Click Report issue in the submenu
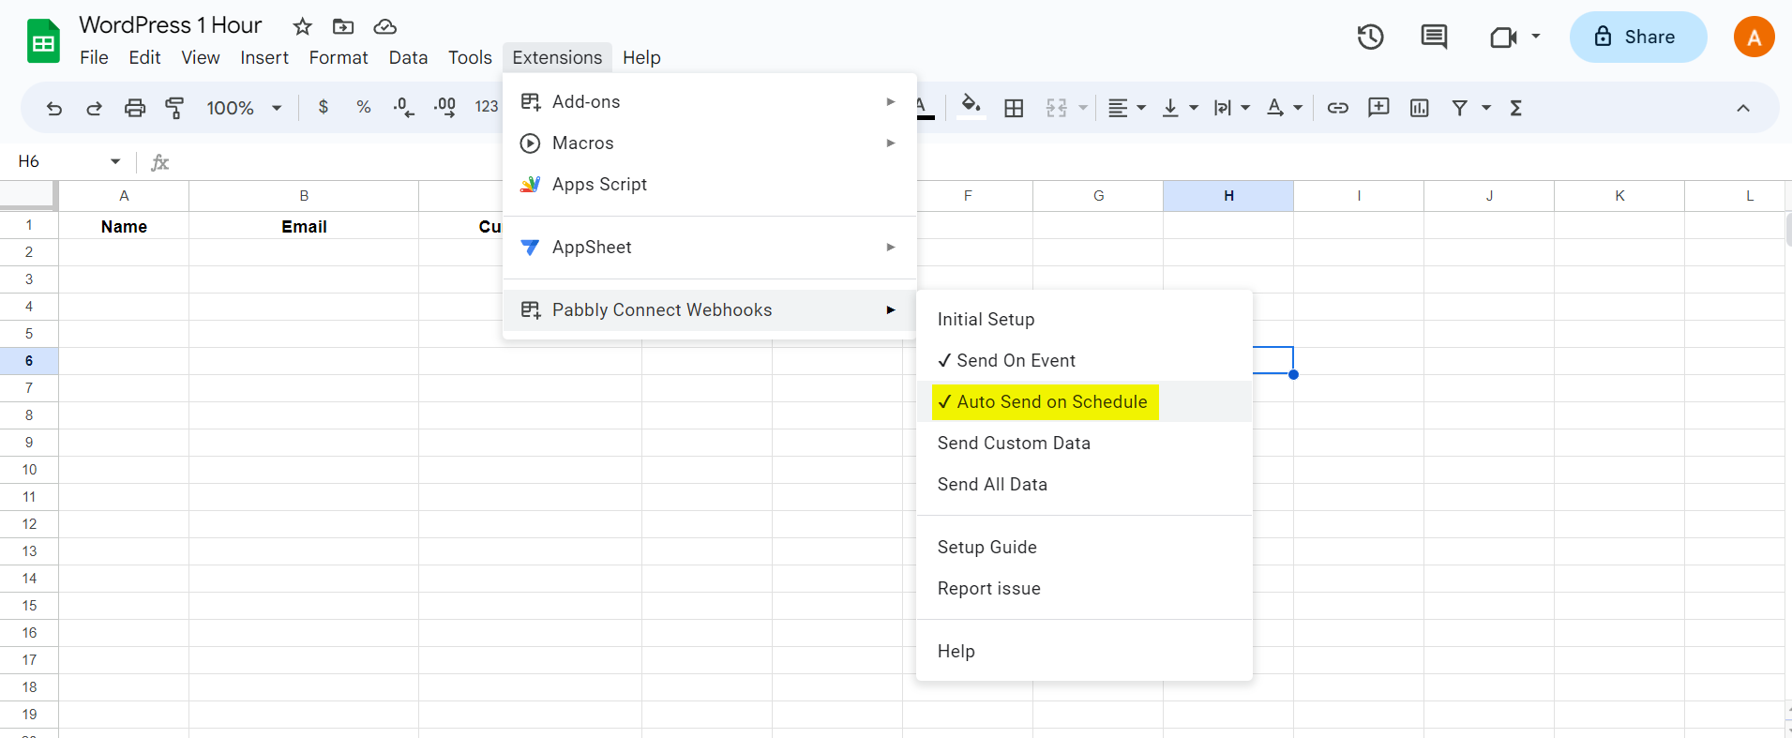Viewport: 1792px width, 738px height. pyautogui.click(x=1084, y=588)
